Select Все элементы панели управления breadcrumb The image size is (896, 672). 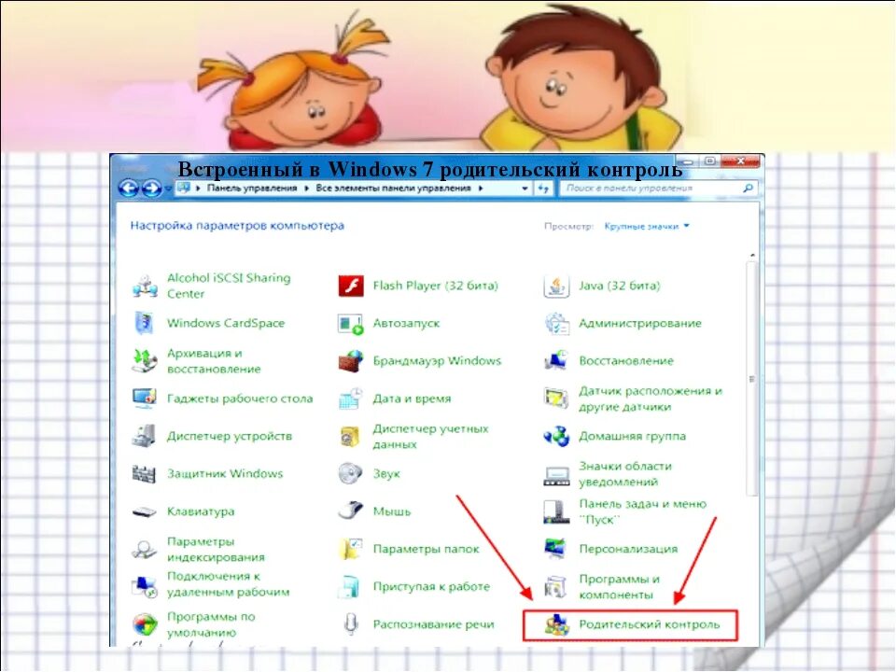393,188
